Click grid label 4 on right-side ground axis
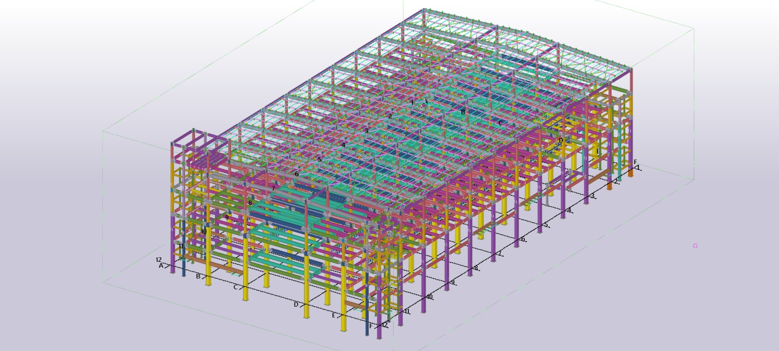 pos(569,210)
